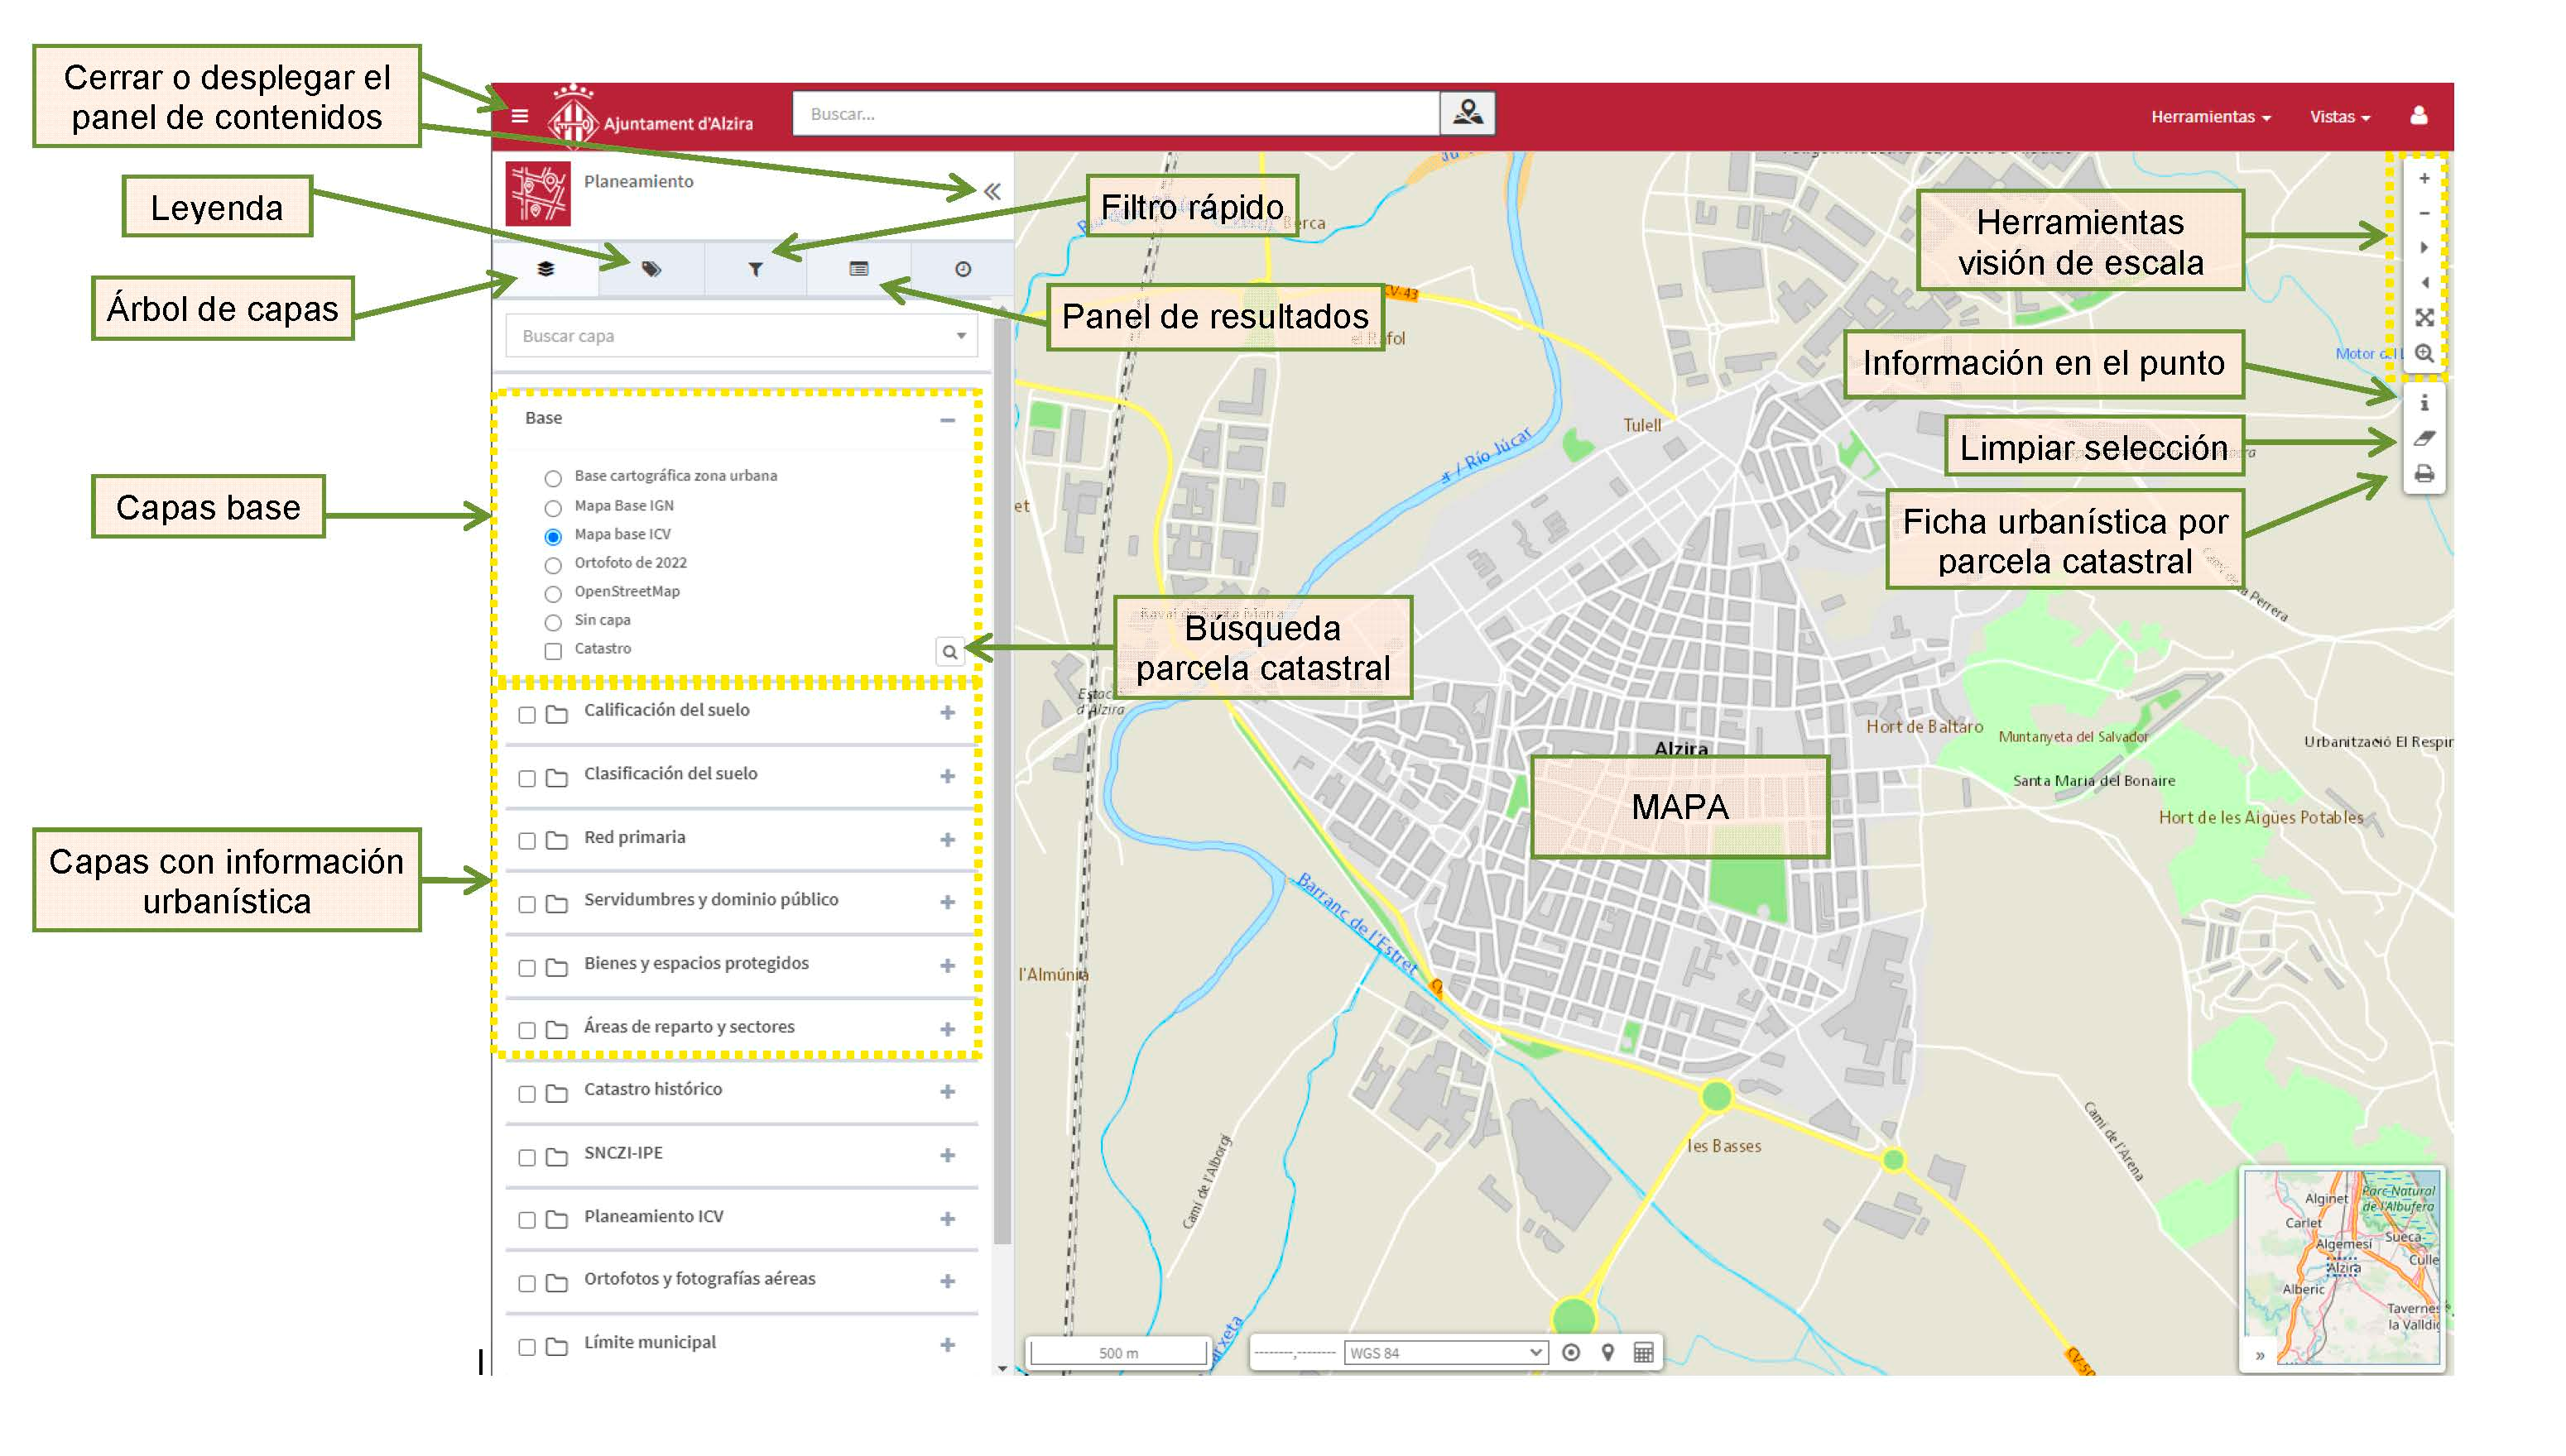This screenshot has width=2566, height=1456.
Task: Check Bienes y espacios protegidos layer
Action: tap(526, 968)
